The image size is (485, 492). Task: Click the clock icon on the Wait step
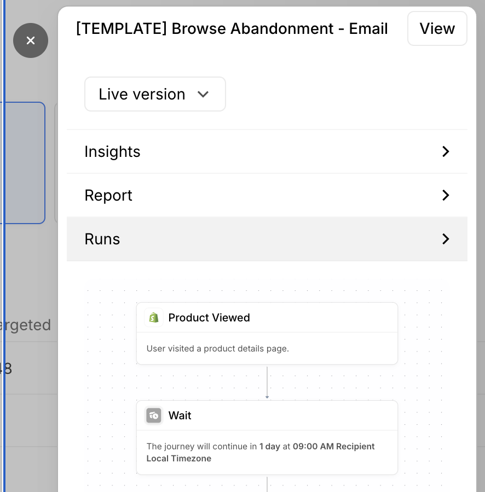coord(154,415)
